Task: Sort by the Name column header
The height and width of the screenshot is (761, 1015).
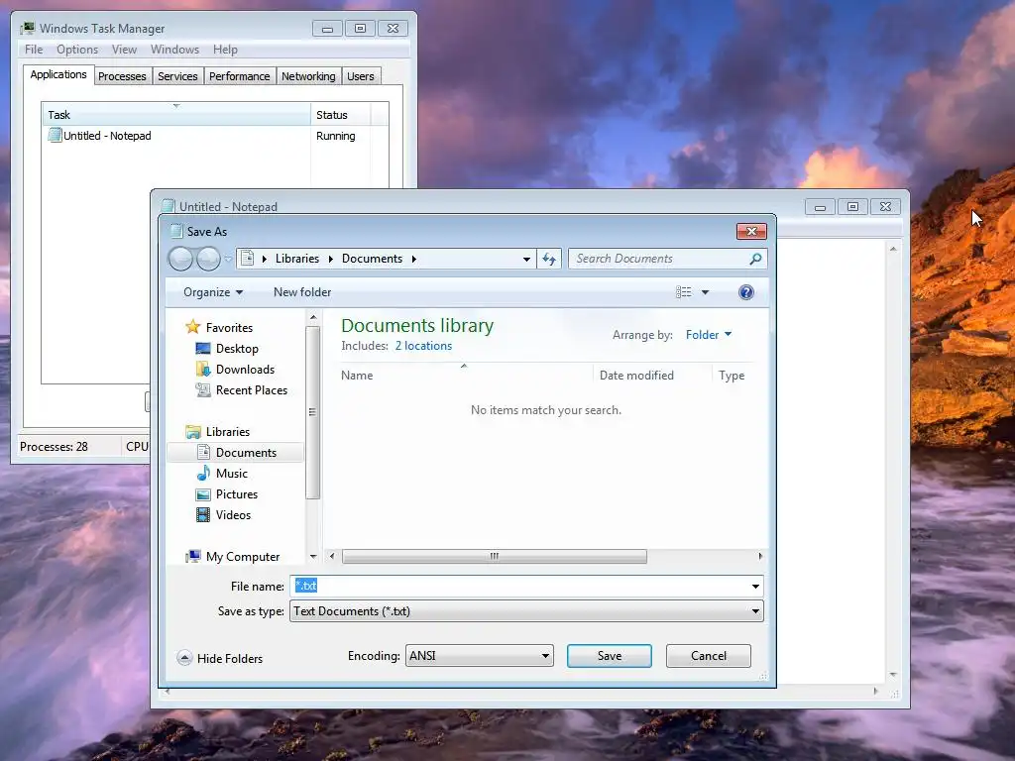Action: [464, 376]
